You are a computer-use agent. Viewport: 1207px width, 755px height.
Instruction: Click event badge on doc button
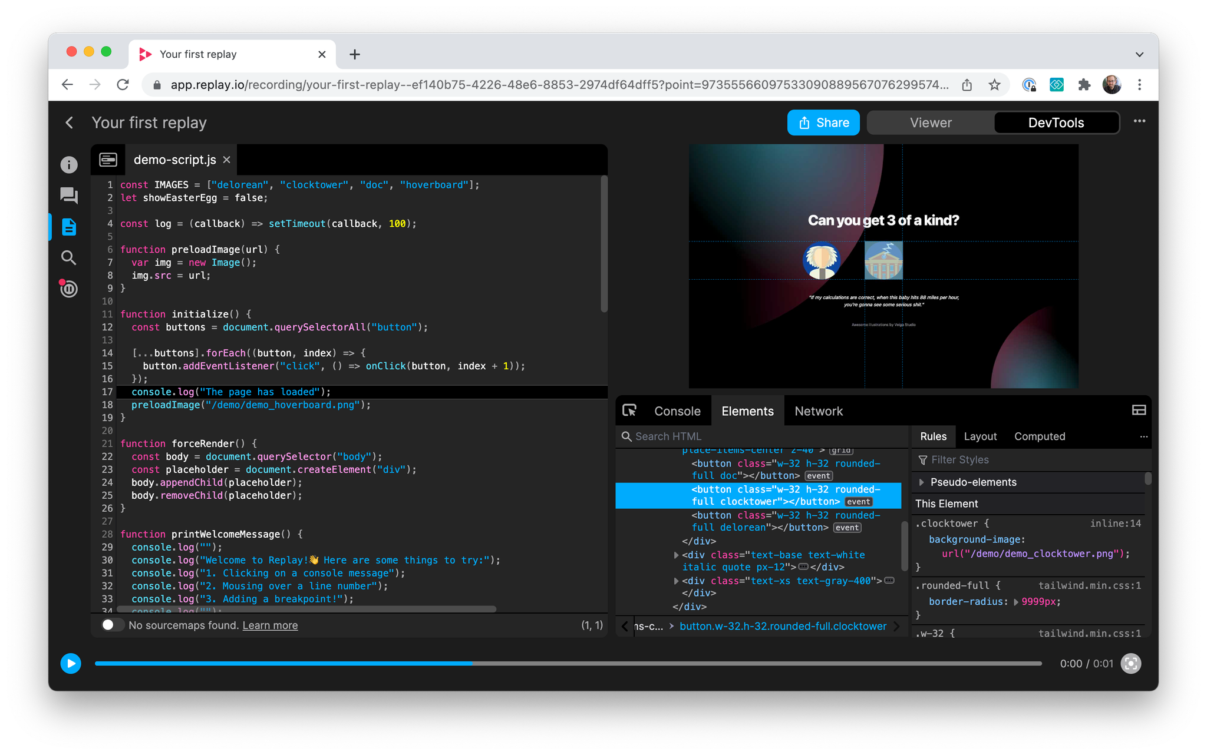coord(819,476)
